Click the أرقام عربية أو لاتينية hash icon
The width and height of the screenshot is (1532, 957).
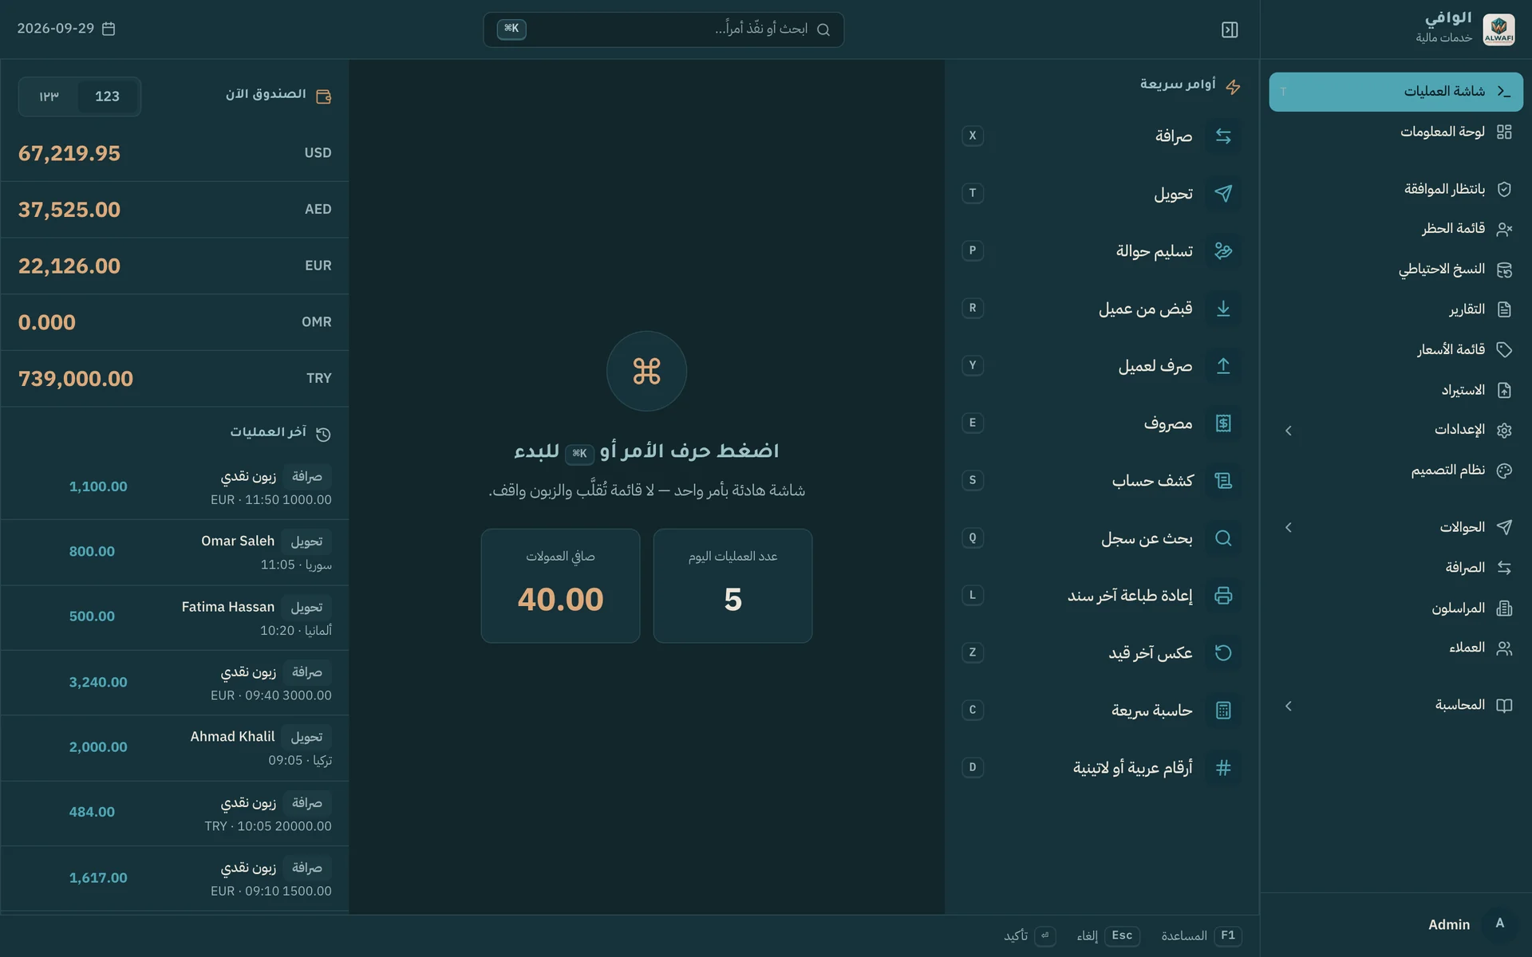pyautogui.click(x=1223, y=768)
